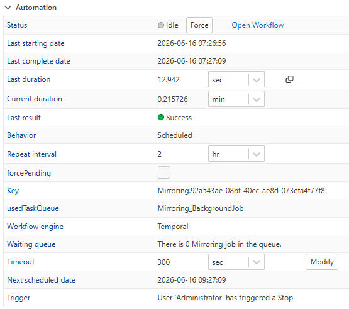
Task: Open the Timeout unit dropdown
Action: pos(236,262)
